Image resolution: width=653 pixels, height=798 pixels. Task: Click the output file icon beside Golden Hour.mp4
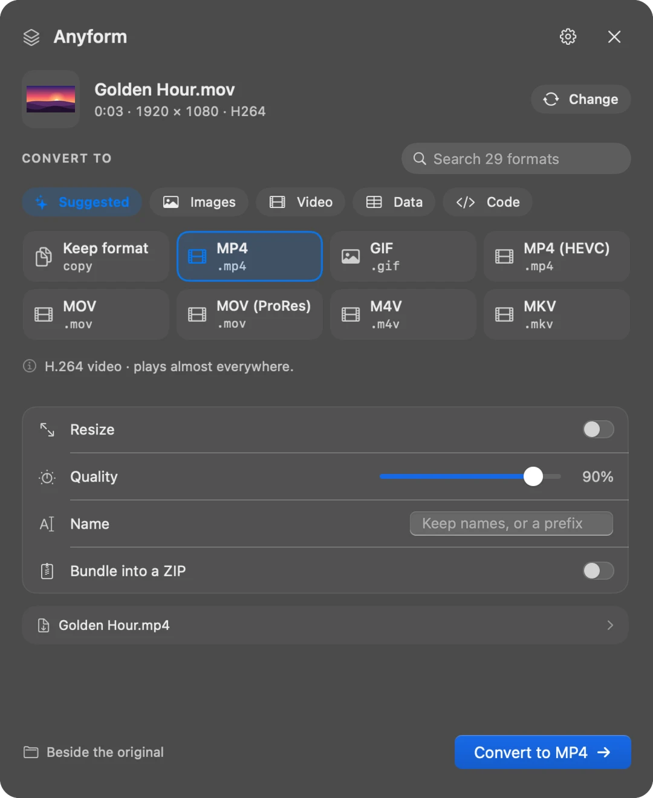coord(44,625)
